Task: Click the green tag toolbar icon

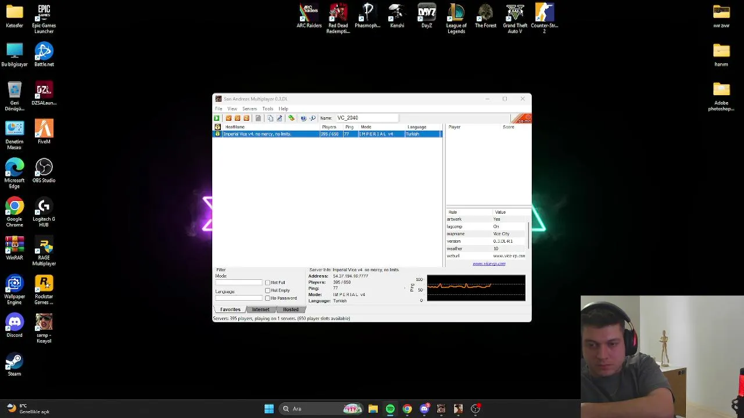Action: click(291, 118)
